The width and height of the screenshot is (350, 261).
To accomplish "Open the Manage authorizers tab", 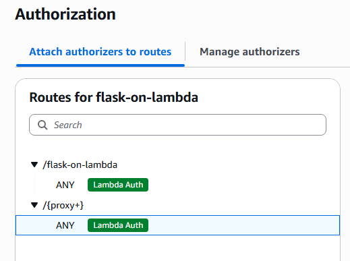I will (x=250, y=52).
